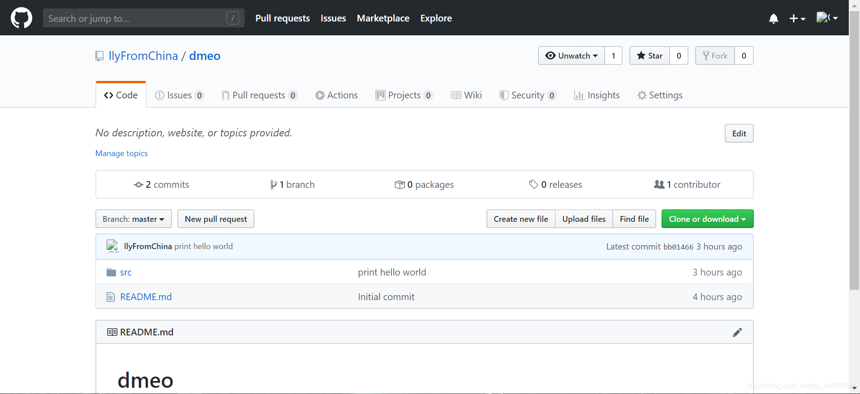Click the Manage topics link

(x=121, y=153)
